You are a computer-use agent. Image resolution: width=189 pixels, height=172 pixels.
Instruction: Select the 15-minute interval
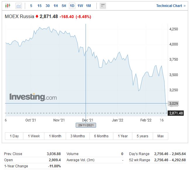[x=39, y=6]
